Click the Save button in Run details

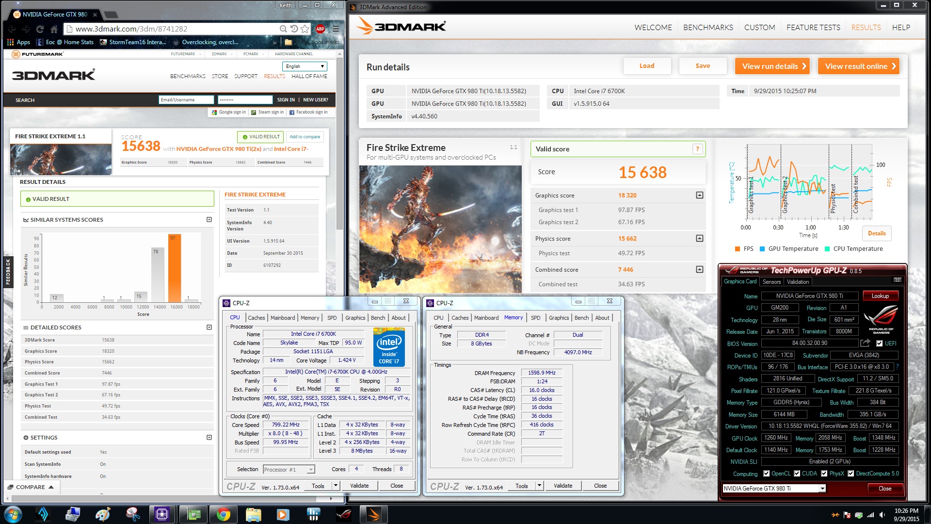[x=703, y=66]
